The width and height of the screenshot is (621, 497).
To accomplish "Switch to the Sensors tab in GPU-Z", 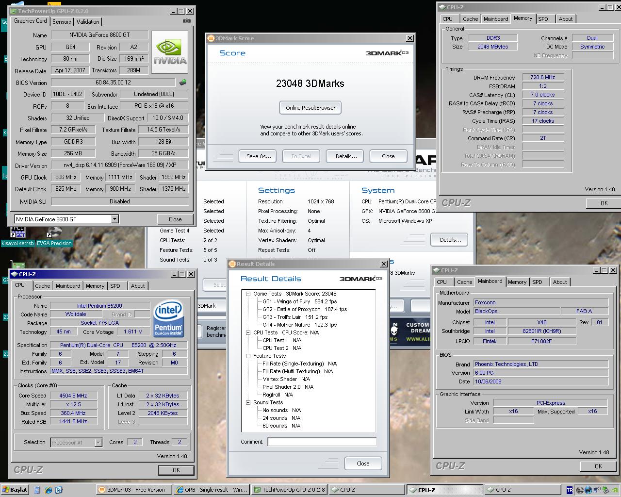I will (x=62, y=21).
